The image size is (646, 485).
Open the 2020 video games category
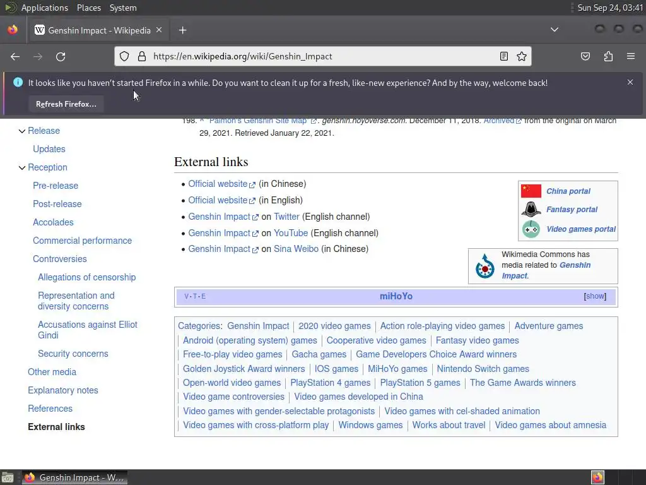click(x=334, y=326)
